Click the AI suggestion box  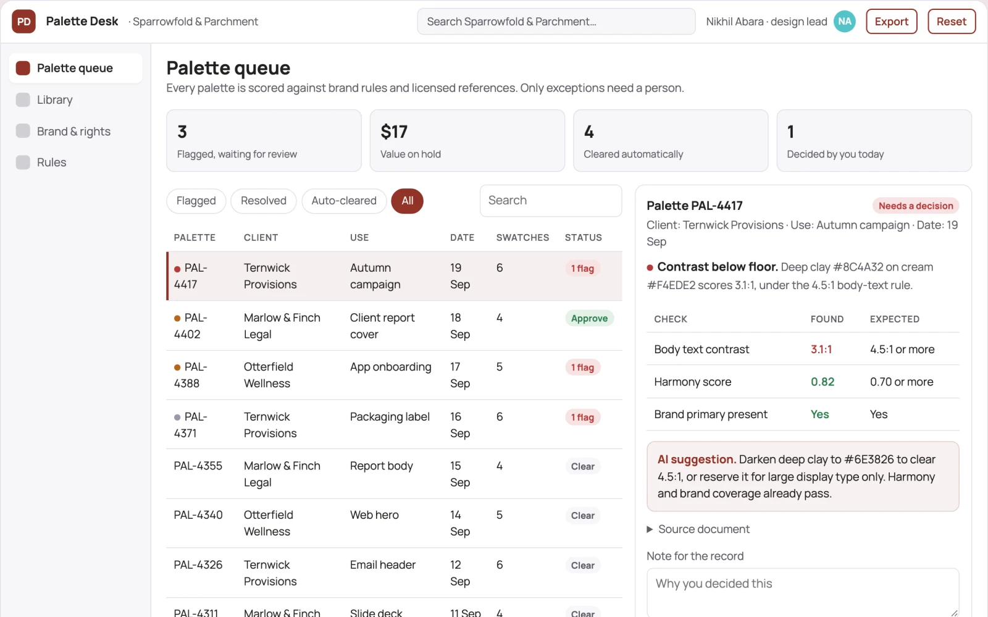click(803, 476)
